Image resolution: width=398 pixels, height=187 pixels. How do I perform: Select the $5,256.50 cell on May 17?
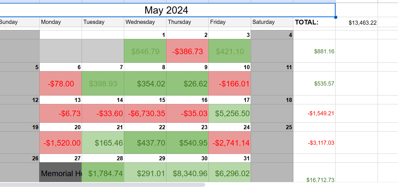point(229,113)
